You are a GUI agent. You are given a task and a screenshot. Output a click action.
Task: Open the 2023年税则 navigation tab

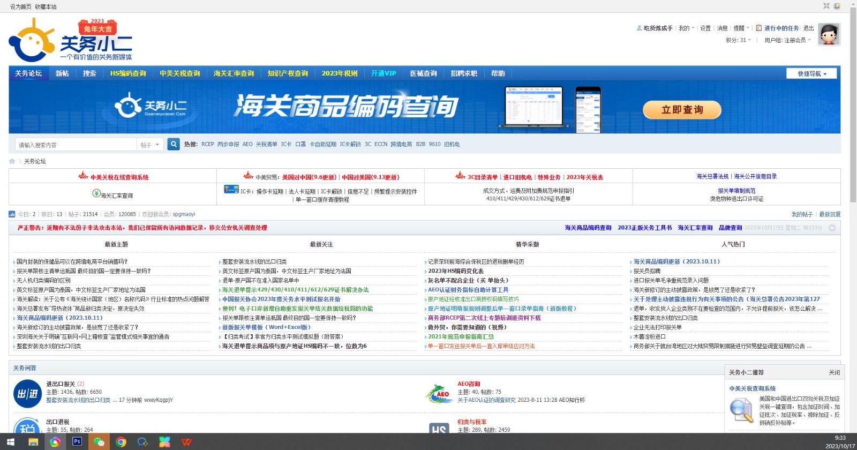(340, 73)
